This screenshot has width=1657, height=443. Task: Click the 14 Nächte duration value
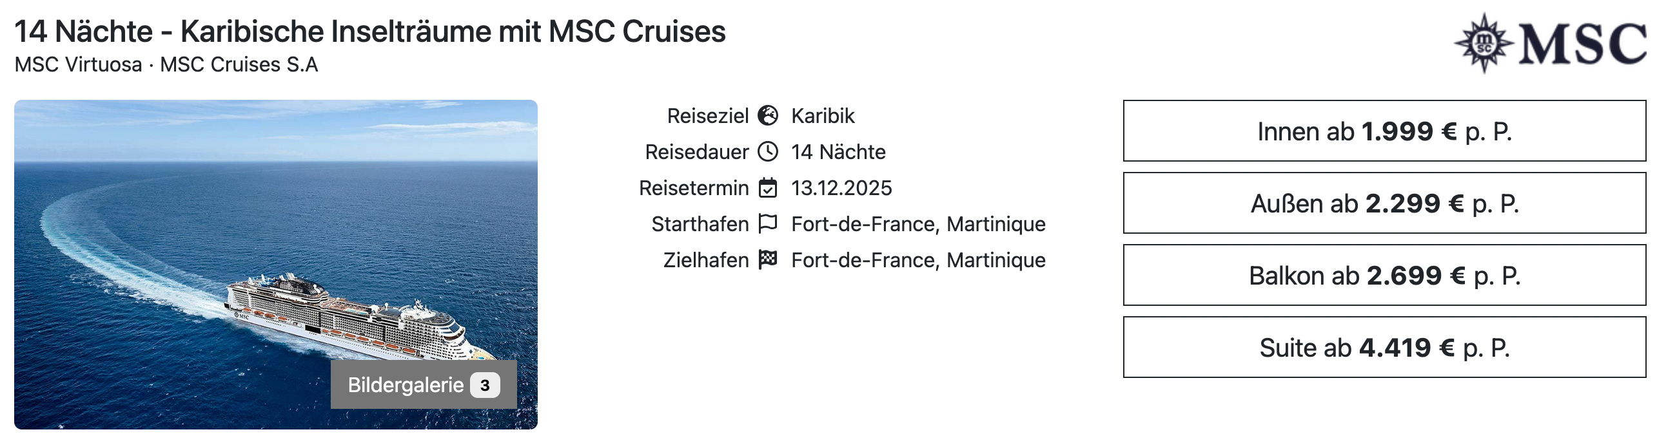838,152
